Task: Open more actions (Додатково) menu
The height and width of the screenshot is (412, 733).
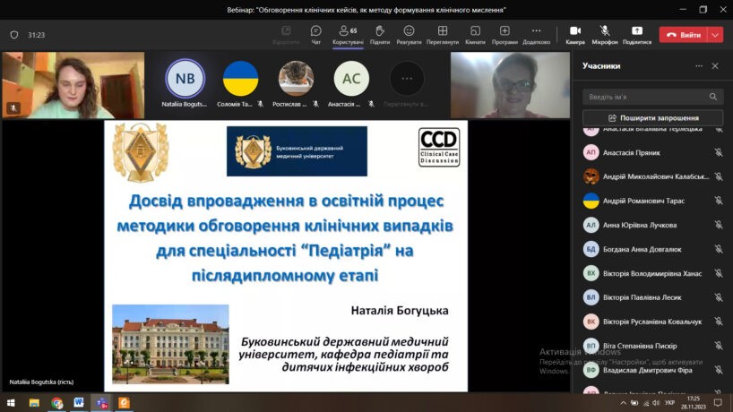Action: [x=536, y=34]
